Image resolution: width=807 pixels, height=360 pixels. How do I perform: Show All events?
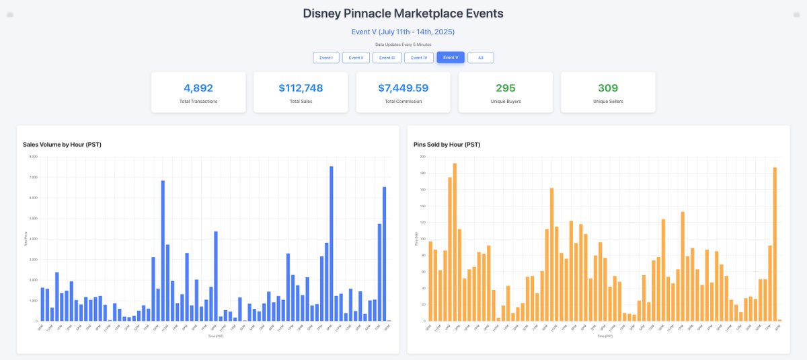click(481, 58)
